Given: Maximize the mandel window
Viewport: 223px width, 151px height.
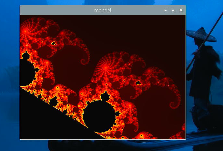Looking at the screenshot, I should point(173,10).
